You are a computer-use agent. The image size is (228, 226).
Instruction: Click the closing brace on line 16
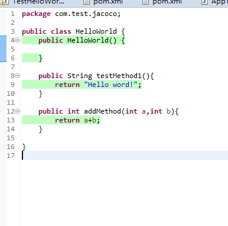click(24, 147)
